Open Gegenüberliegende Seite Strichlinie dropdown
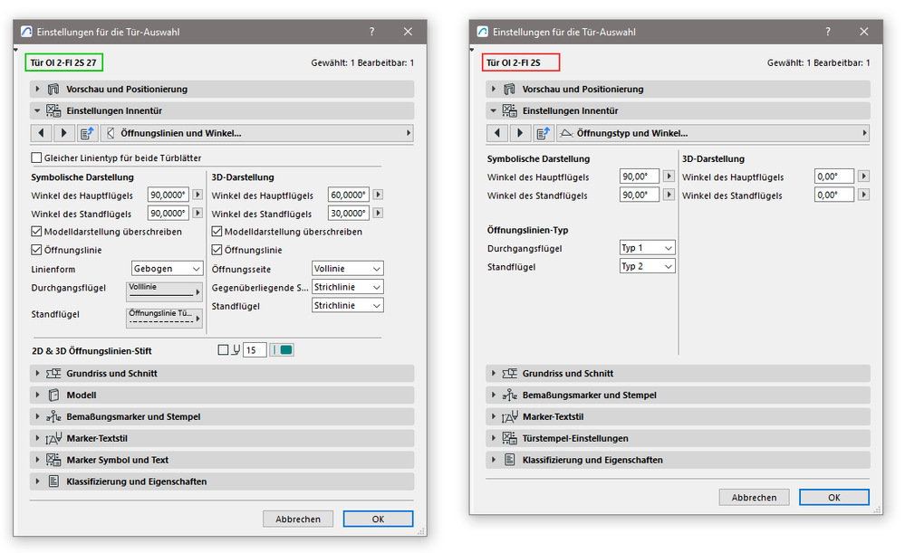 348,287
